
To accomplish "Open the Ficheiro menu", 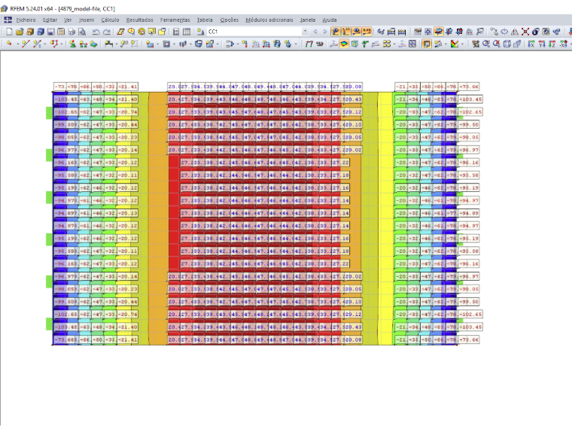I will pyautogui.click(x=26, y=20).
